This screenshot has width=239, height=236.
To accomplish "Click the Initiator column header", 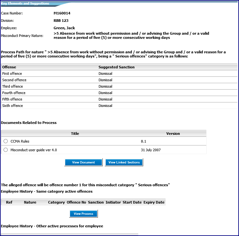I will pos(113,202).
